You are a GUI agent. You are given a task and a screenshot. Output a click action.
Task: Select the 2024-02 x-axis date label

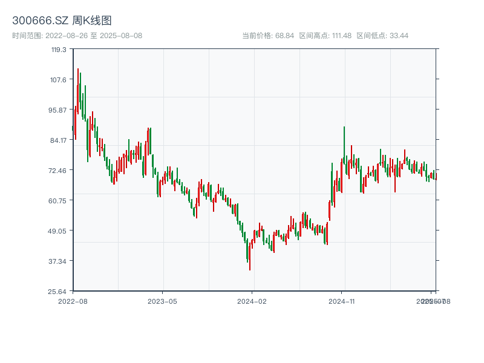252,301
